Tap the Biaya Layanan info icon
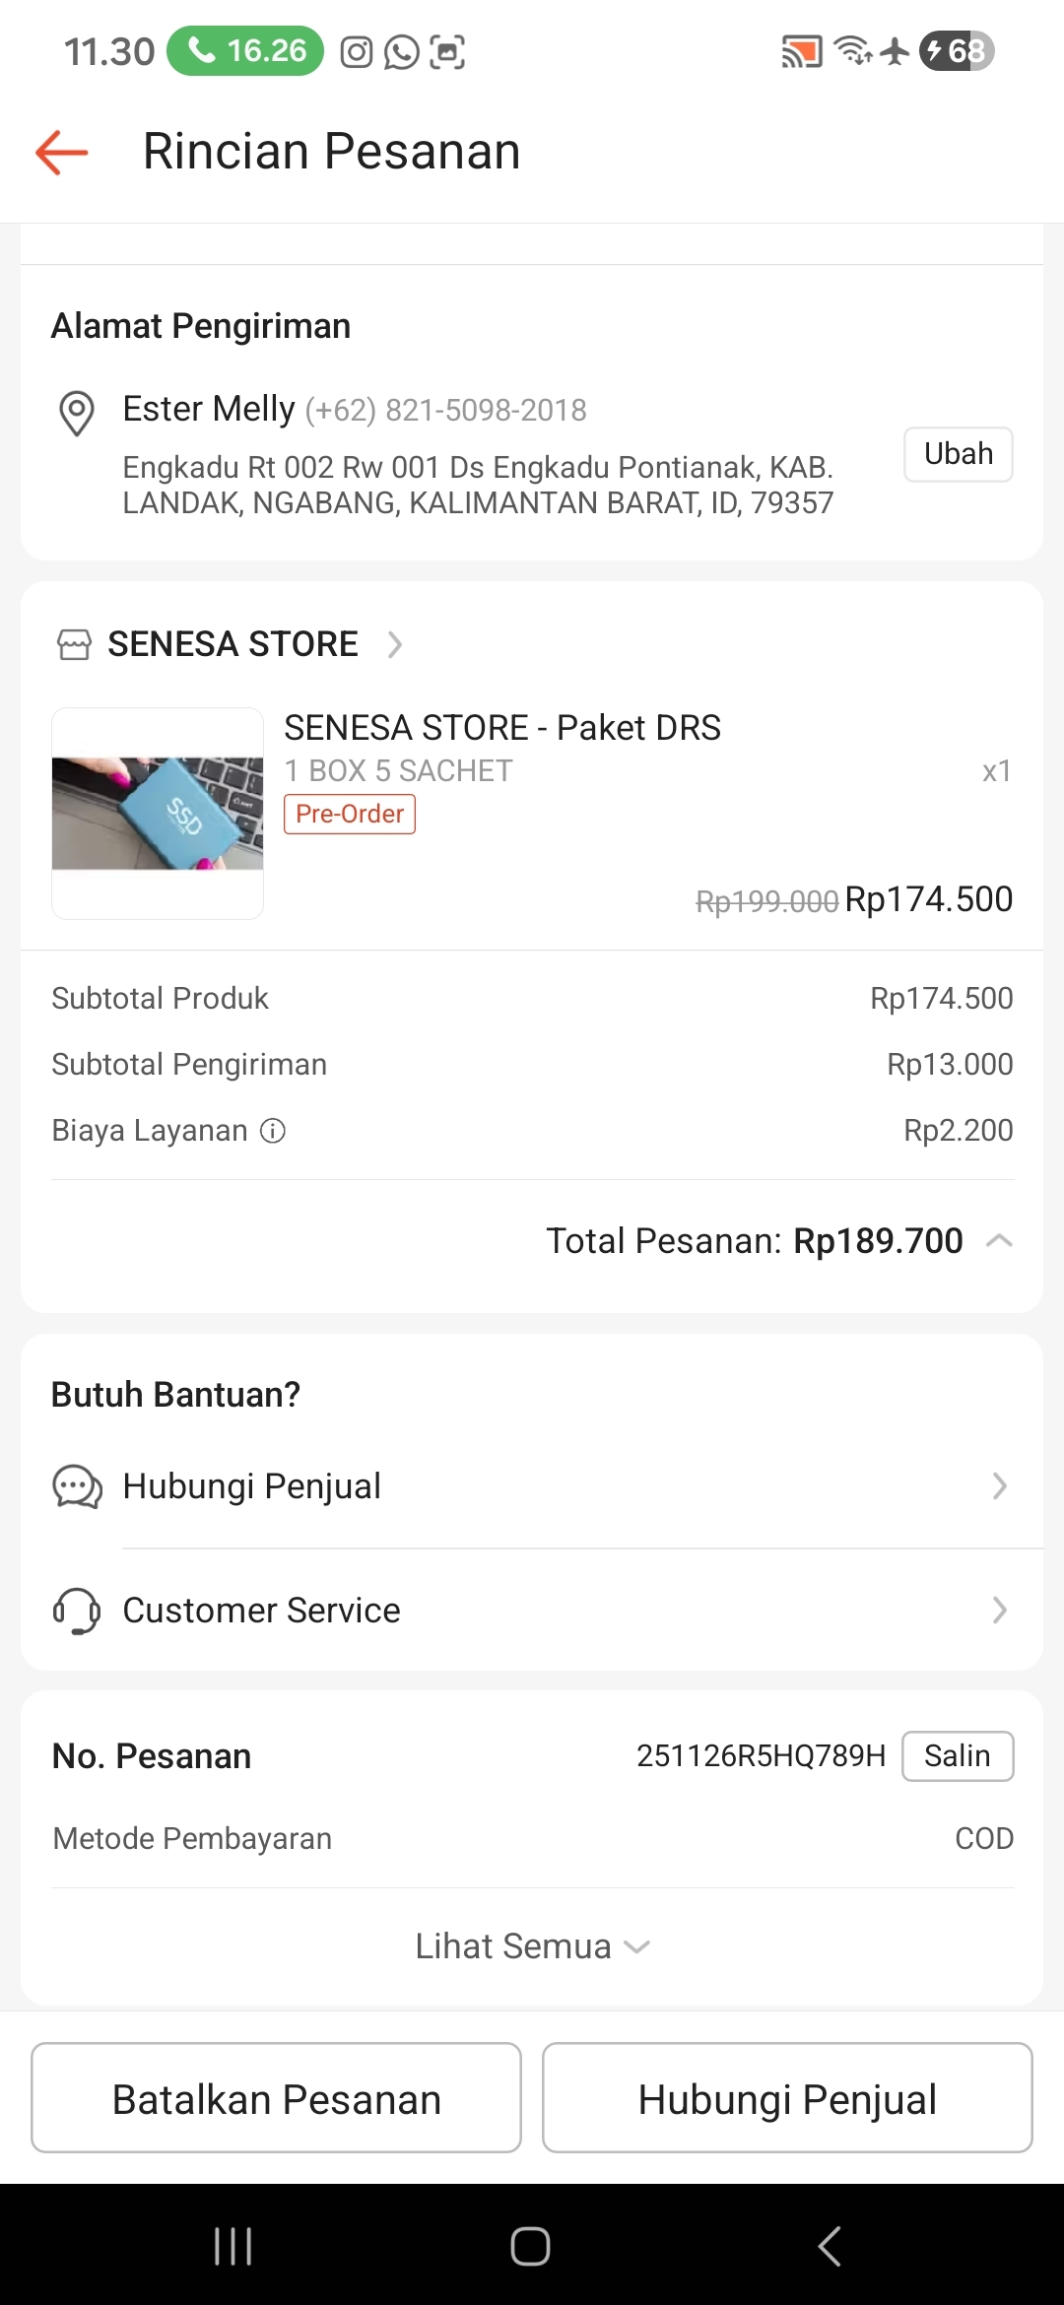This screenshot has height=2305, width=1064. [273, 1131]
